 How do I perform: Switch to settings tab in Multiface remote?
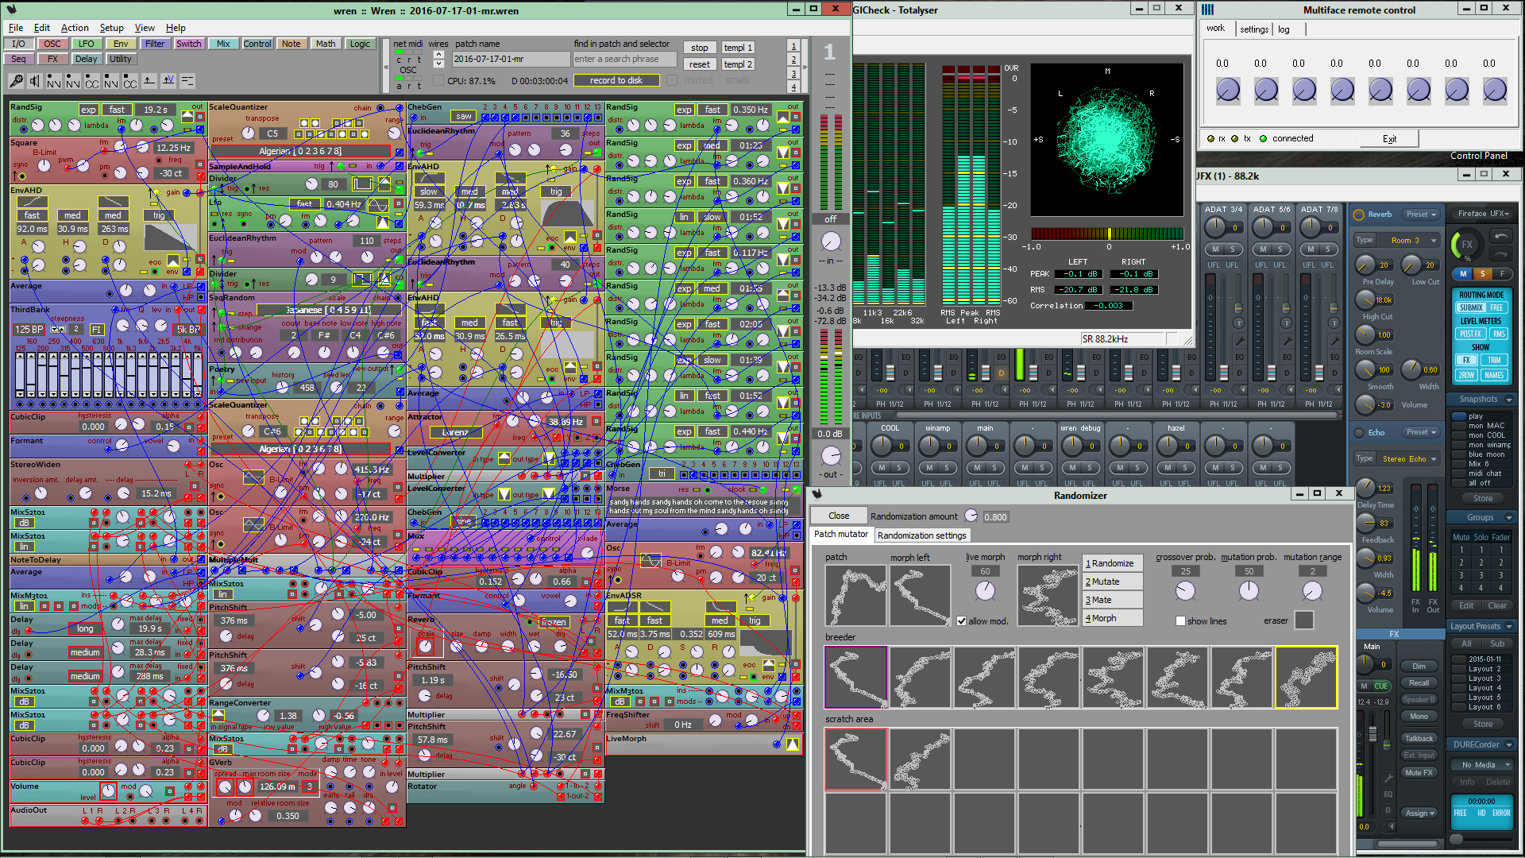pyautogui.click(x=1254, y=29)
